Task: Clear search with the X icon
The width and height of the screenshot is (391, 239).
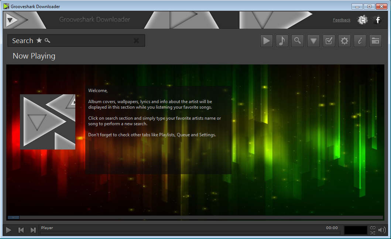Action: 136,41
